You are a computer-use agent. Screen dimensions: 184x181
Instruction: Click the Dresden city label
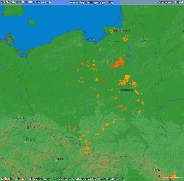coord(21,118)
